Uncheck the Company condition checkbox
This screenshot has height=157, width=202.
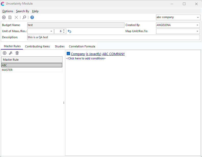[68, 54]
